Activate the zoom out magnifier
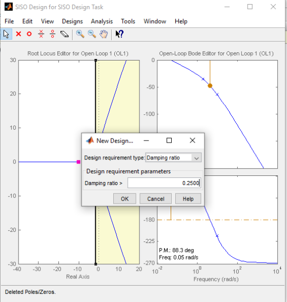Viewport: 287px width, 302px height. click(x=92, y=34)
